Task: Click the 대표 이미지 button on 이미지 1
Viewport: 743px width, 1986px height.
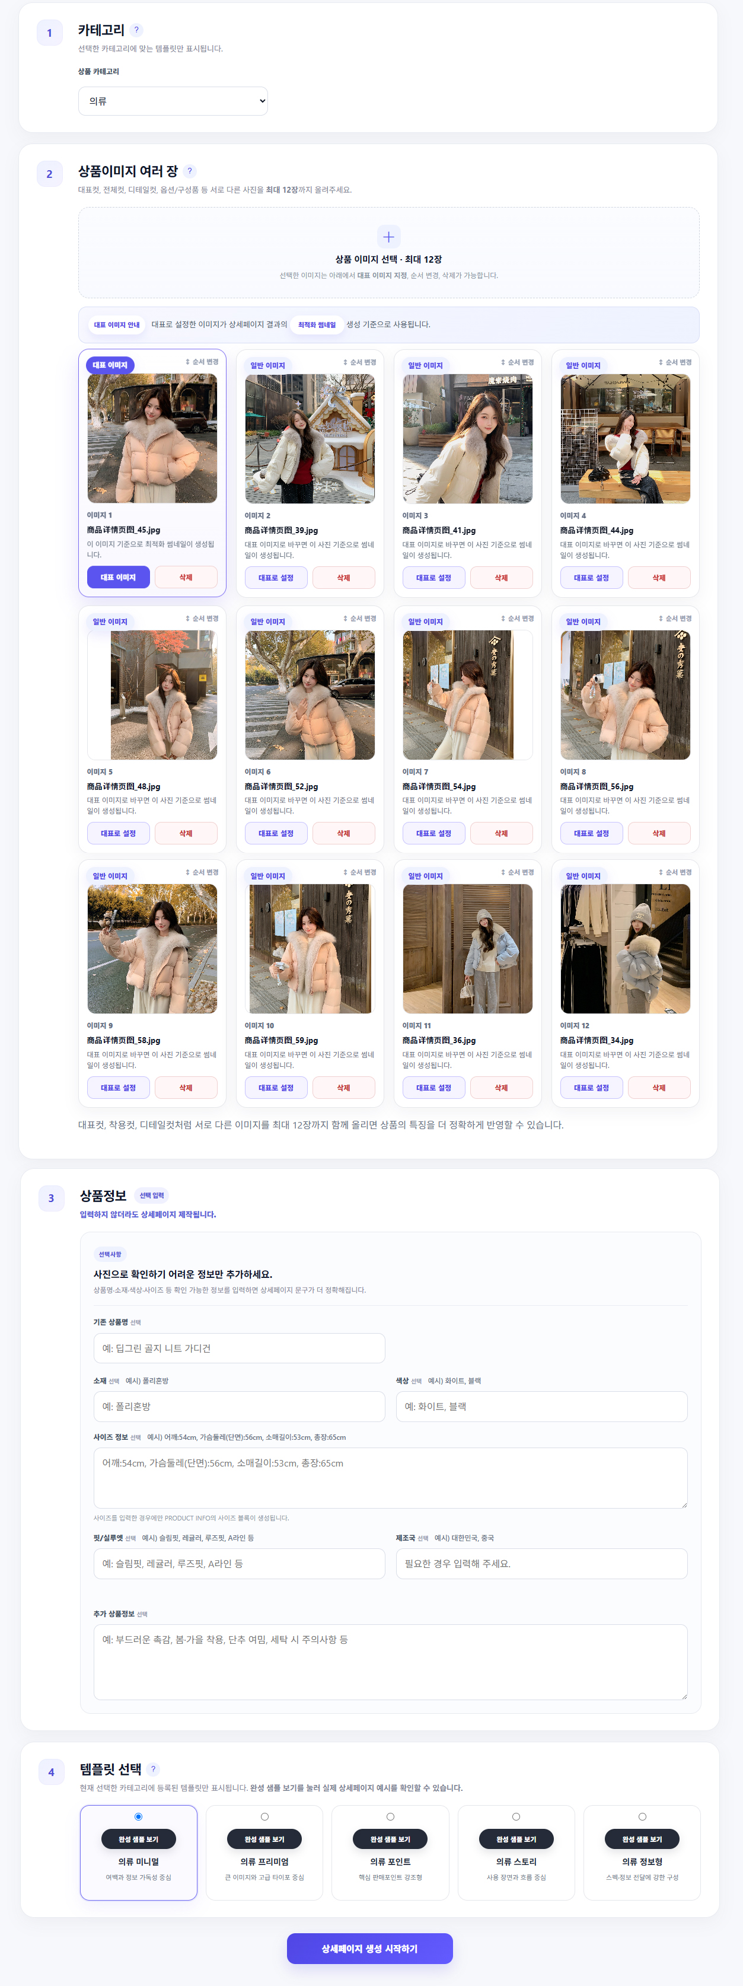Action: pos(118,578)
